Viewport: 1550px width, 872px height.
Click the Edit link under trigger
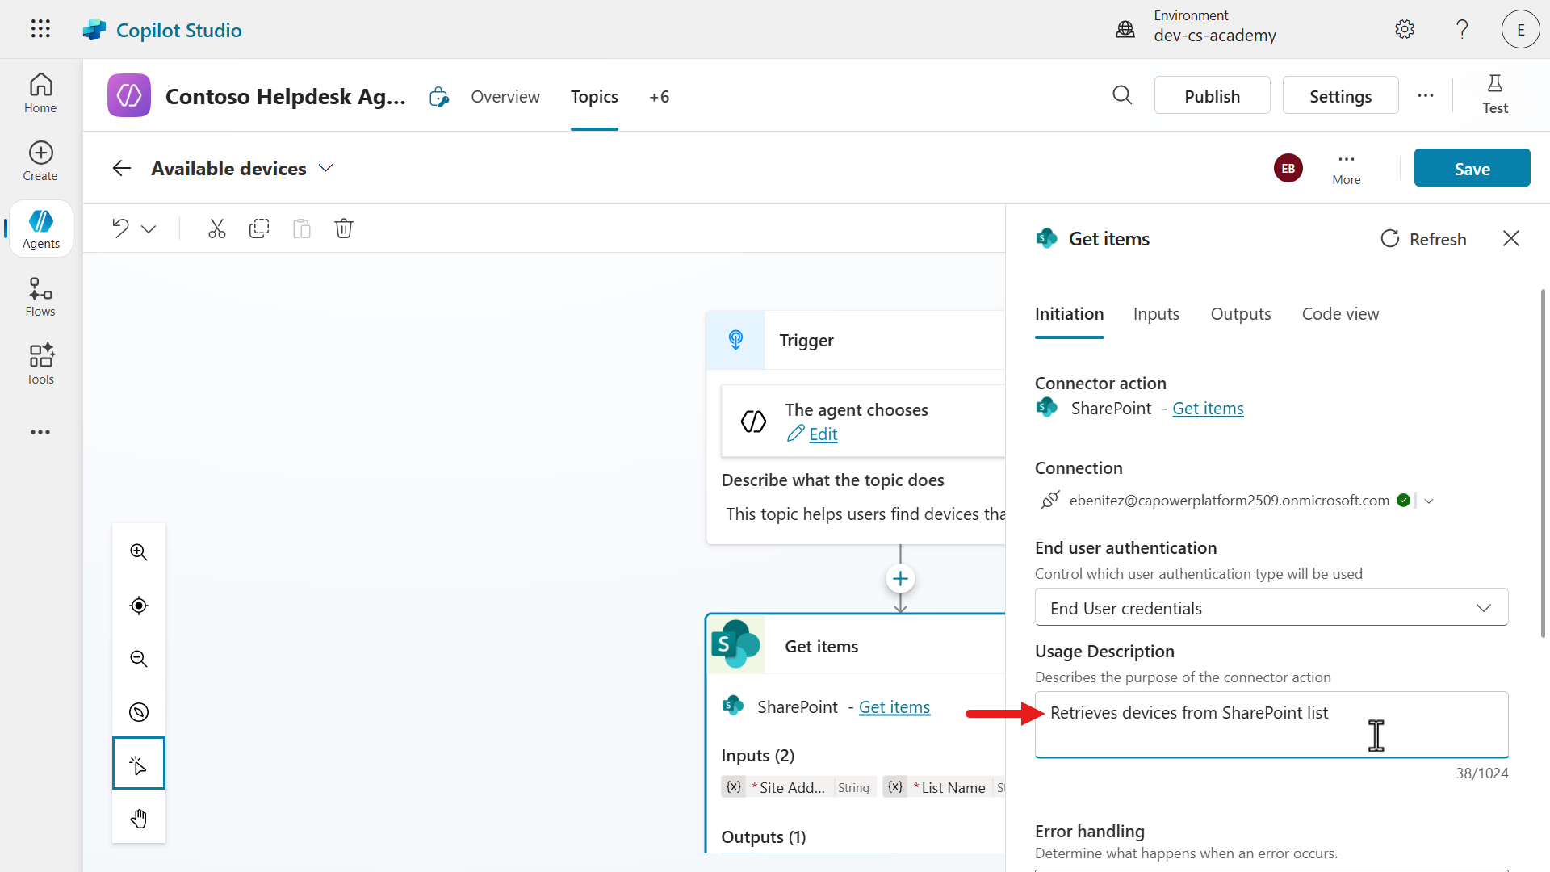823,434
